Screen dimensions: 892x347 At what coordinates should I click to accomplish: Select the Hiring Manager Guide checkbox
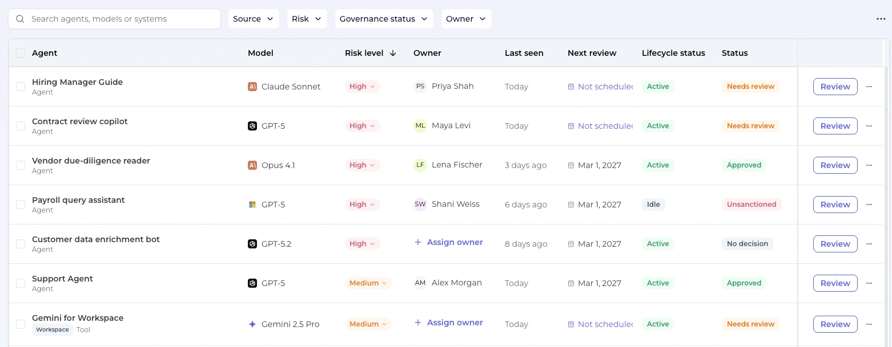pos(21,87)
